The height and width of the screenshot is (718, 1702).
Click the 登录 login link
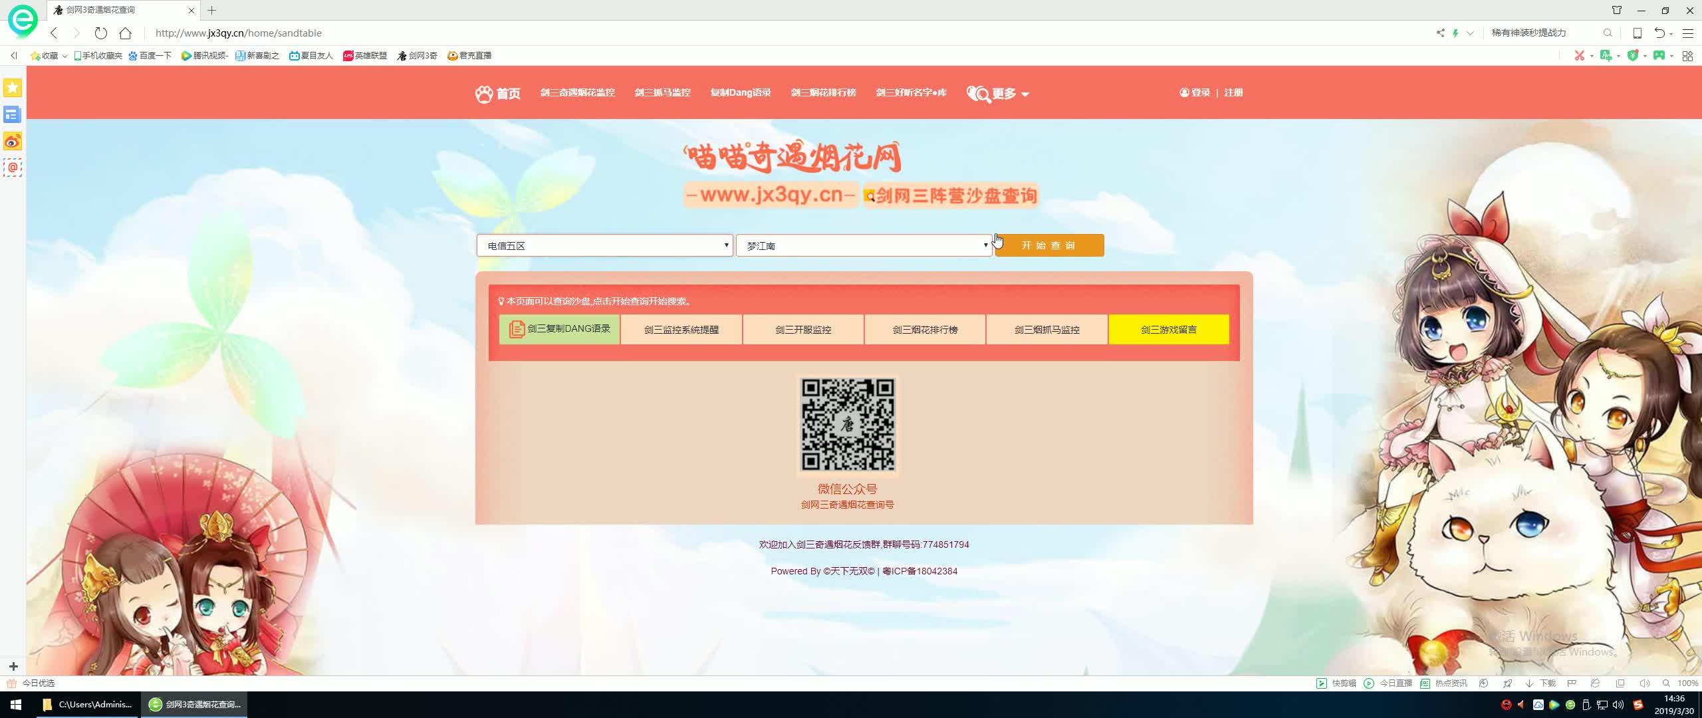pyautogui.click(x=1195, y=92)
